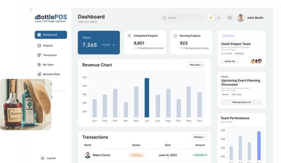Switch to light mode with sun icon
The height and width of the screenshot is (163, 281).
[x=211, y=18]
